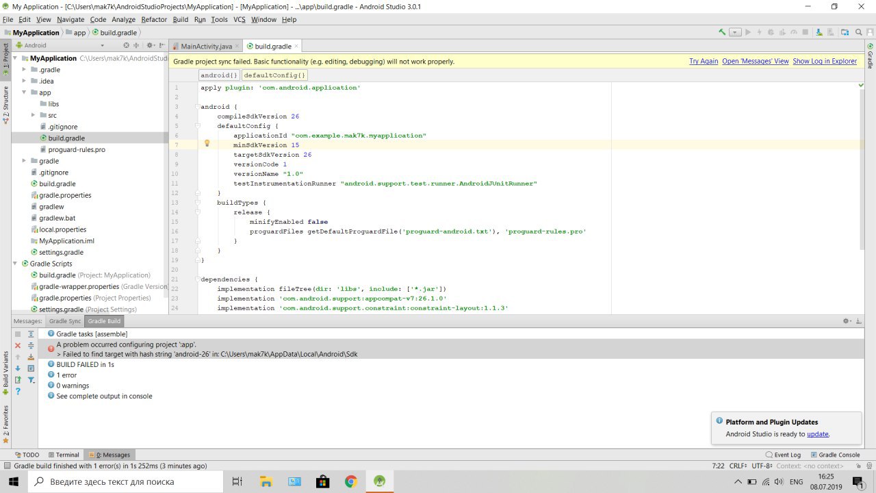Open the VCS menu
Image resolution: width=876 pixels, height=493 pixels.
click(239, 19)
